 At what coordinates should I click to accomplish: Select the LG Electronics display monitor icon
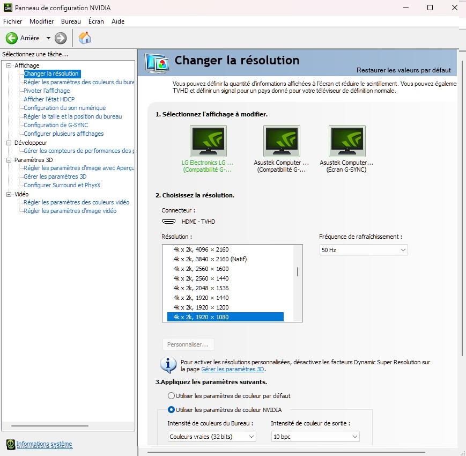(x=209, y=141)
